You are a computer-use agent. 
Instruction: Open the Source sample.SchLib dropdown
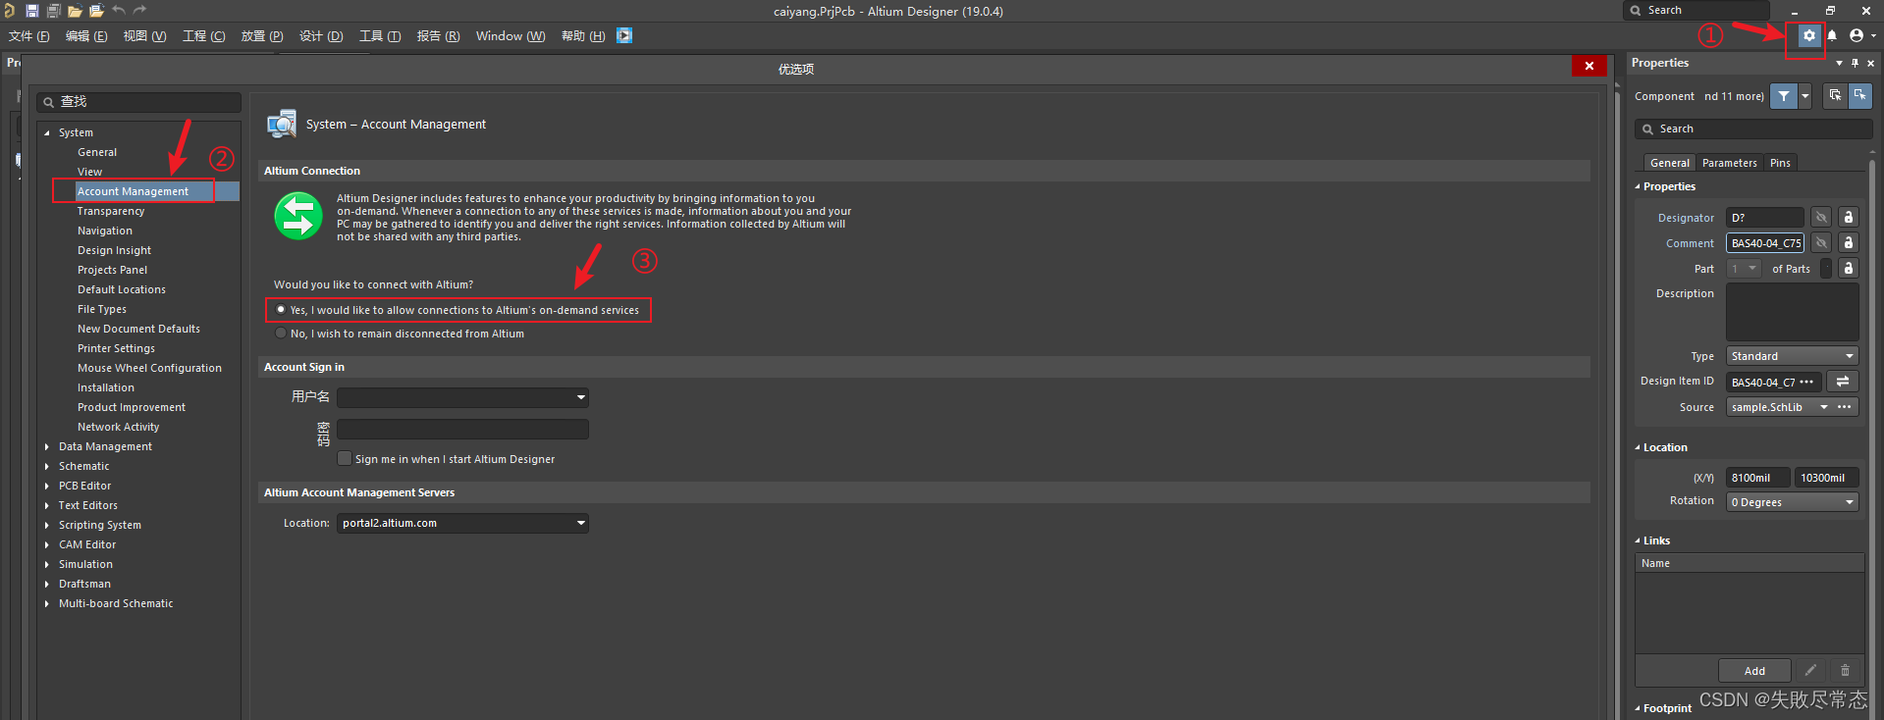(x=1824, y=407)
